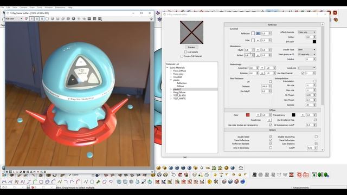
Task: Enable the Interpolation checkbox
Action: pyautogui.click(x=314, y=81)
